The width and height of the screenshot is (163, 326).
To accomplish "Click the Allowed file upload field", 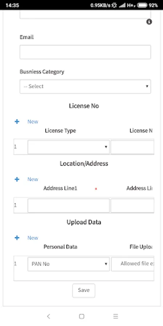I will point(133,264).
